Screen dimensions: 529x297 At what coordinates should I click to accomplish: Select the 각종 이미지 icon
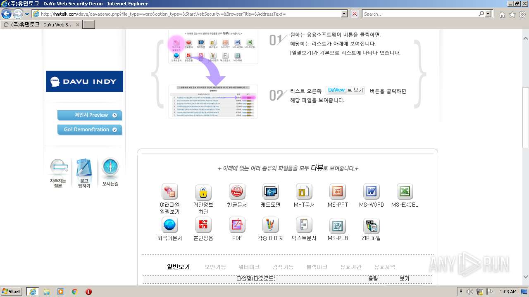point(271,225)
